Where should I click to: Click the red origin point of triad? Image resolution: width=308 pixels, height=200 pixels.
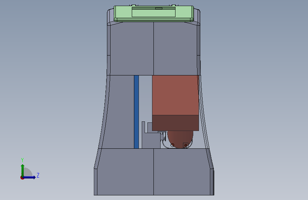click(22, 178)
